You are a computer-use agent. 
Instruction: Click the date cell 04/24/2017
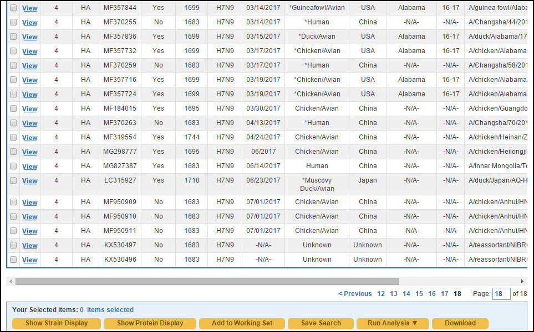[263, 137]
